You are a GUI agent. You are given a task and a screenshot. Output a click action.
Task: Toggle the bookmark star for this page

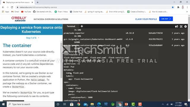click(173, 7)
